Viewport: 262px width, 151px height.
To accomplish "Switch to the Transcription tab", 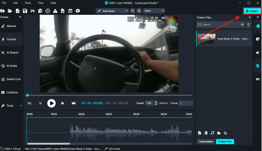I will pyautogui.click(x=206, y=142).
